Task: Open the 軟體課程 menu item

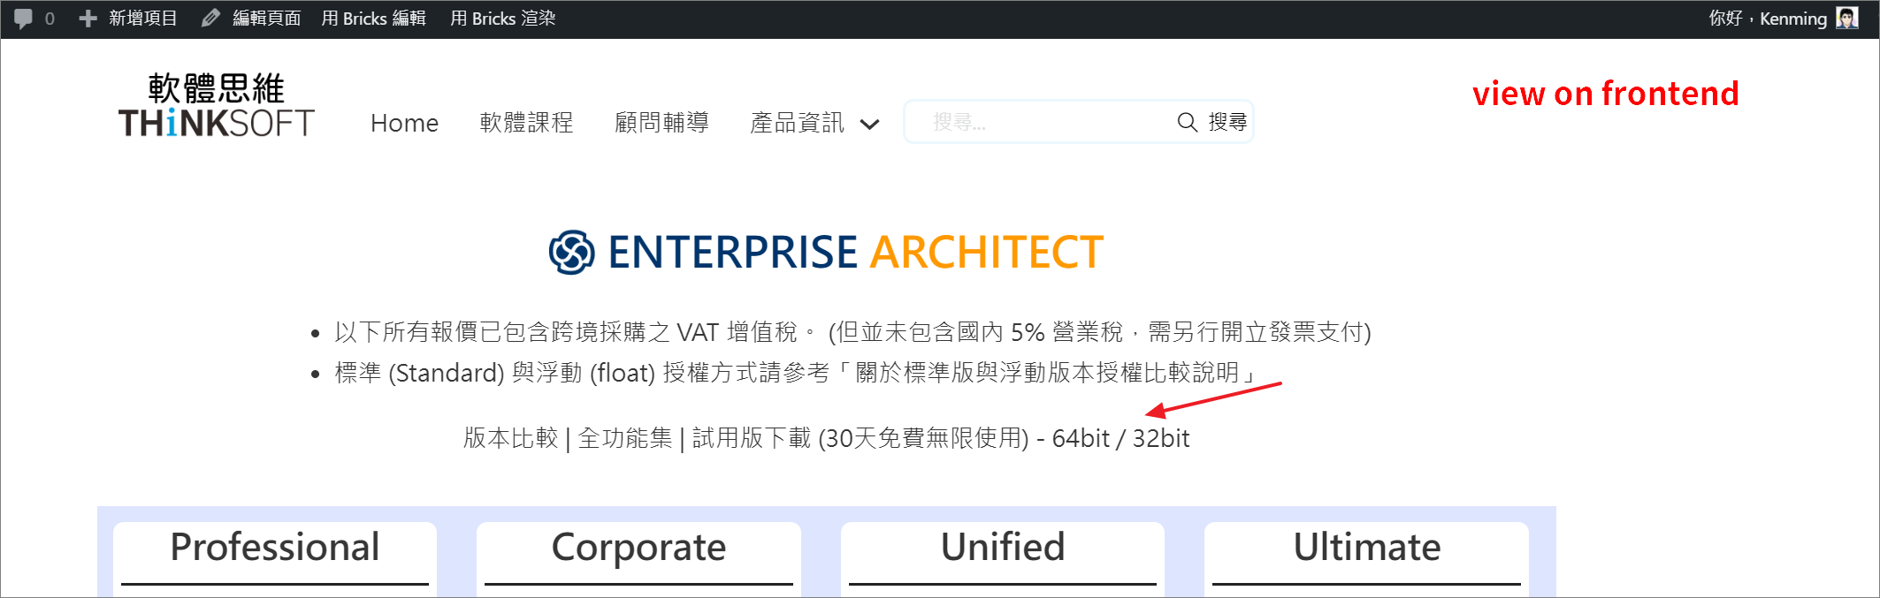Action: pyautogui.click(x=526, y=123)
